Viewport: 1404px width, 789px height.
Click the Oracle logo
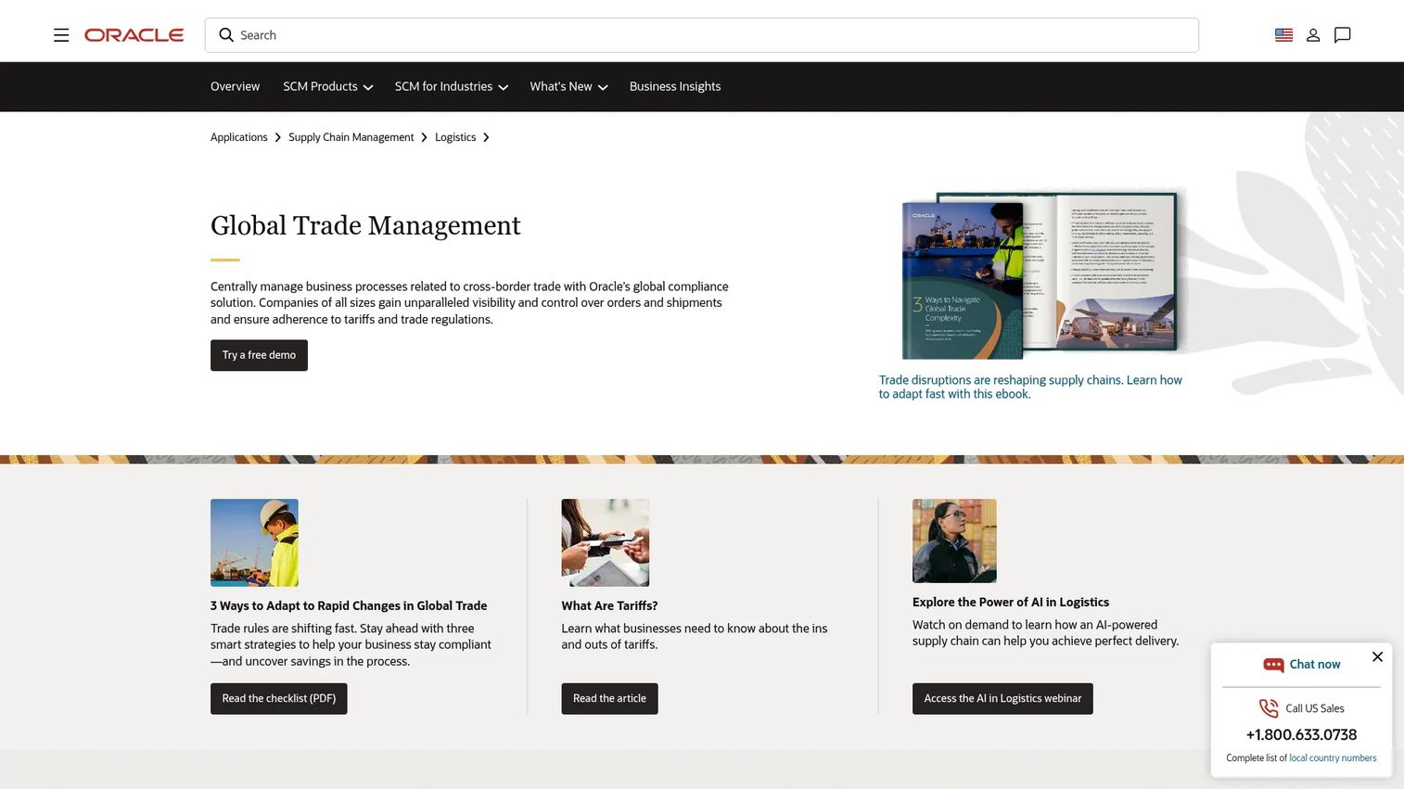pos(134,35)
